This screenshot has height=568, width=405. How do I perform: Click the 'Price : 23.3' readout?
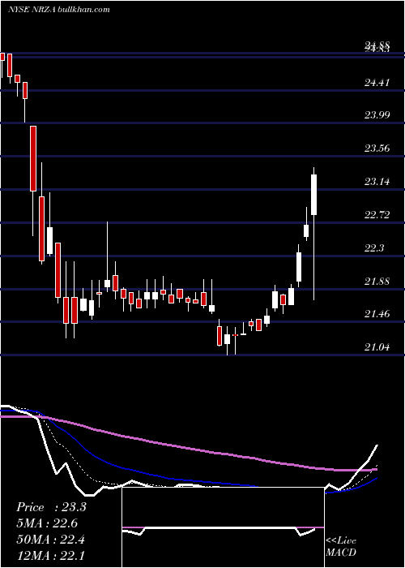click(51, 507)
